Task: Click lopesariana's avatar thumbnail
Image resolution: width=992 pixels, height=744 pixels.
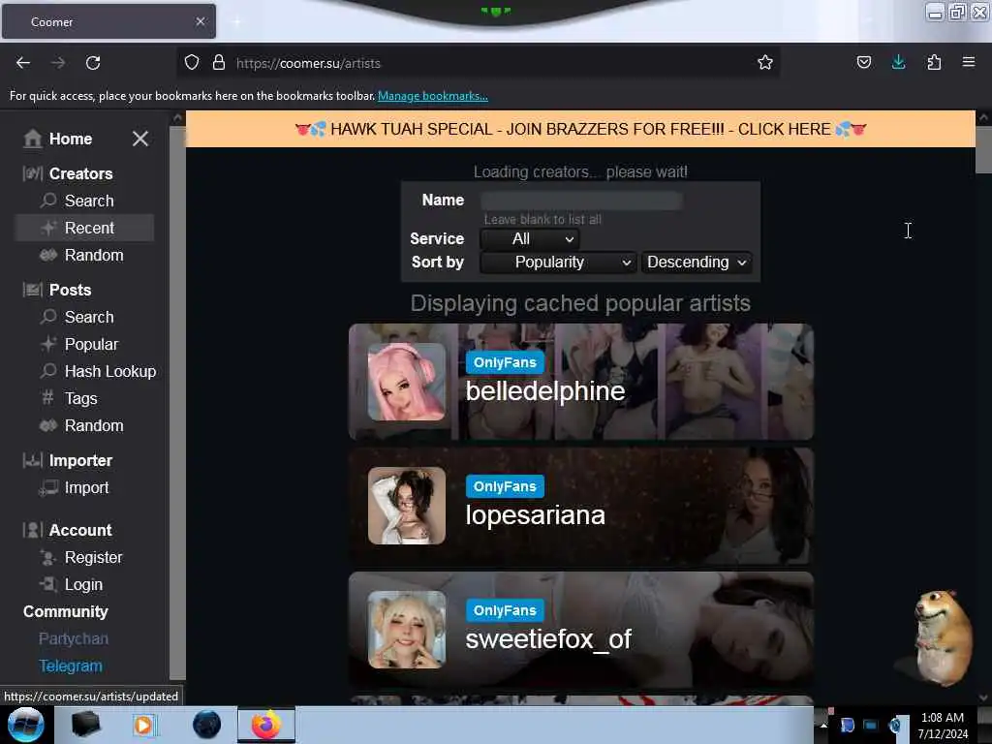Action: pyautogui.click(x=407, y=506)
